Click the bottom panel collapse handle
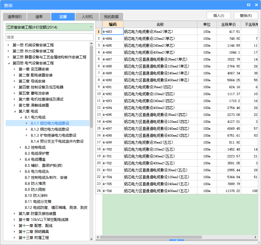 pos(177,240)
